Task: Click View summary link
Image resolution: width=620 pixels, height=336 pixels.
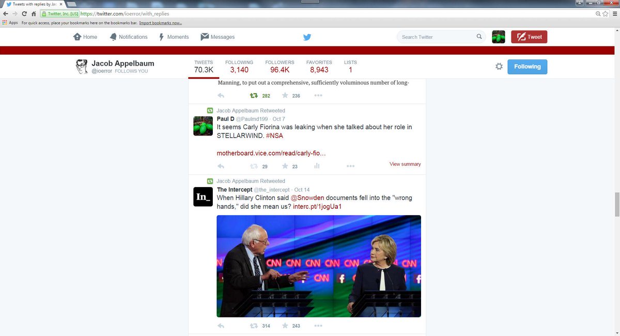Action: coord(405,164)
